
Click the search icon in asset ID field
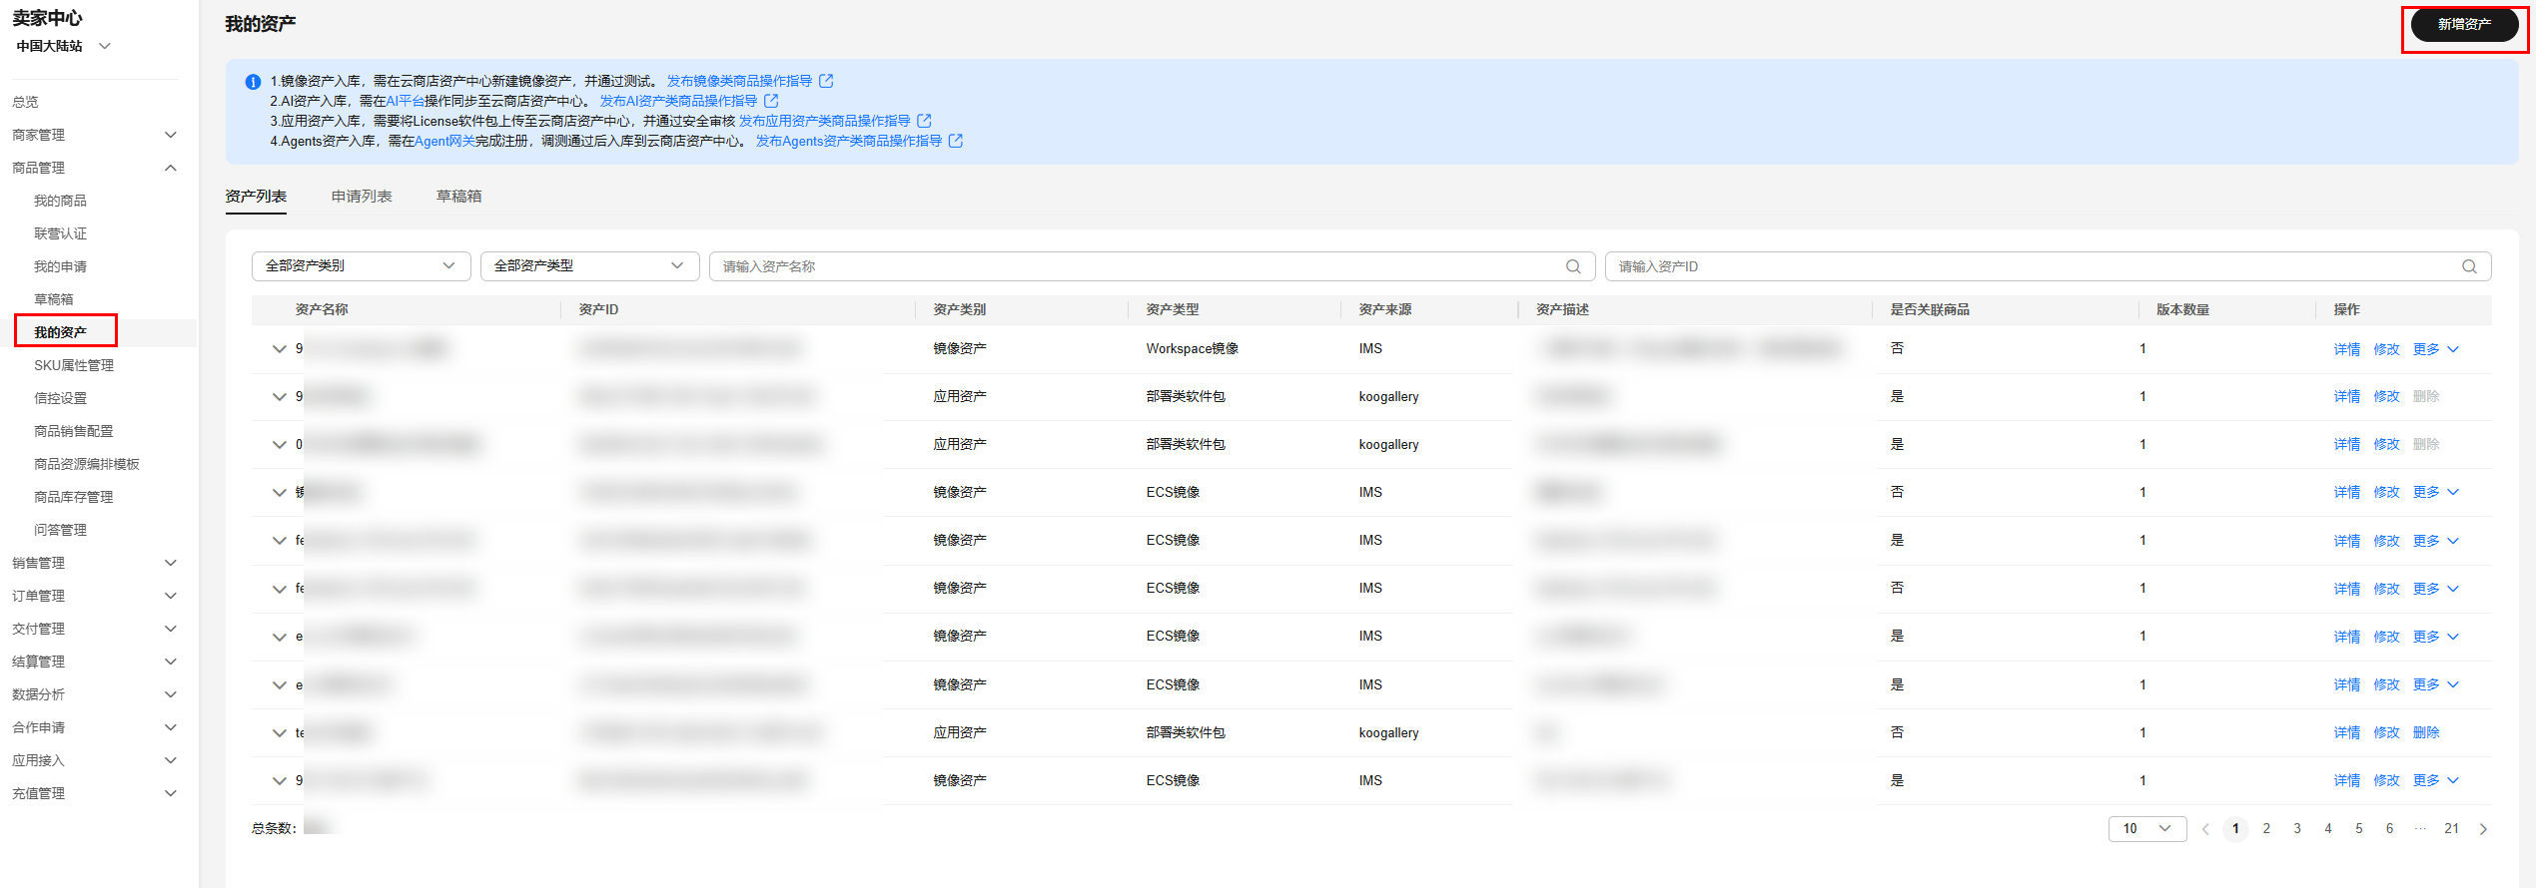2469,266
